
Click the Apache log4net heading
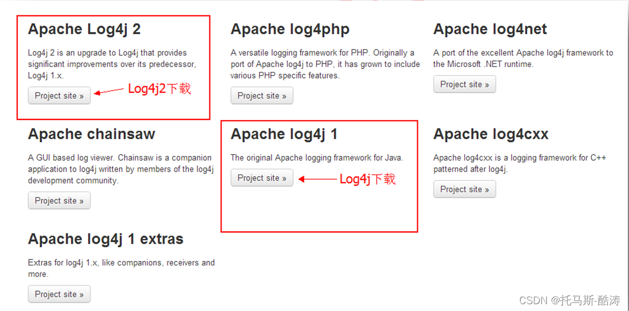point(490,29)
